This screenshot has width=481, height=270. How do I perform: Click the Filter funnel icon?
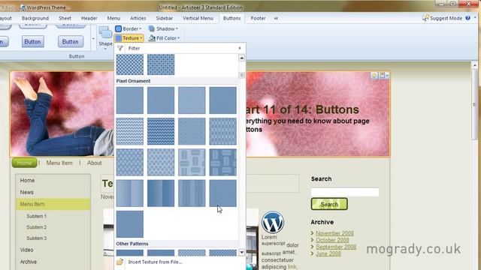[x=120, y=48]
